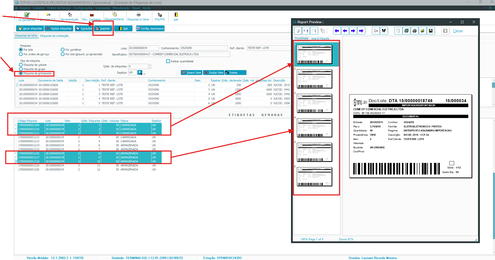Open Config. impressora settings
This screenshot has width=495, height=260.
[150, 28]
